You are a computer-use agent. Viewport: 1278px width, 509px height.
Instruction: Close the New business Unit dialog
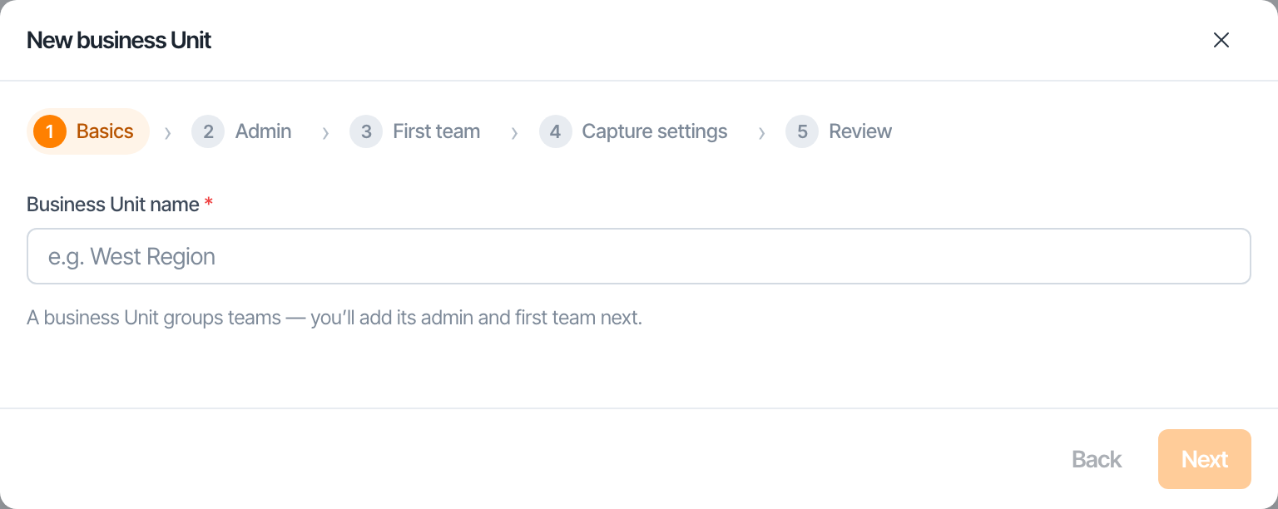pos(1221,40)
